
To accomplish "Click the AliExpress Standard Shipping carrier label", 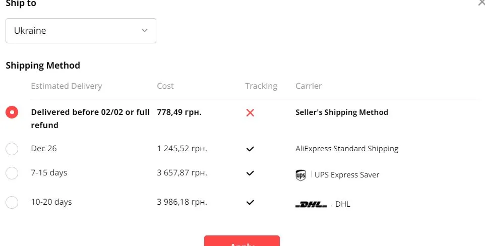I will coord(347,149).
